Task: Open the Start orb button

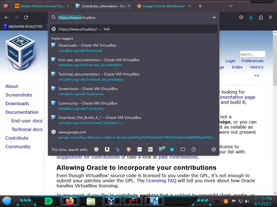Action: tap(7, 201)
